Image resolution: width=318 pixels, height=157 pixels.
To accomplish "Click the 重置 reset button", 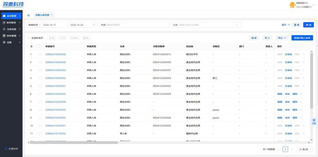I will click(297, 25).
